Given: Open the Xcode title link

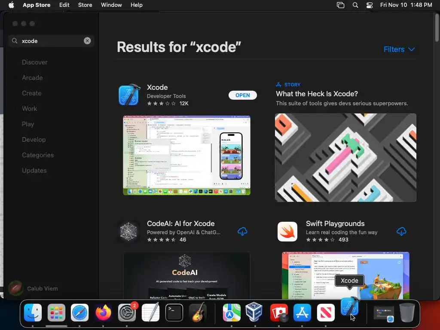Looking at the screenshot, I should [157, 87].
